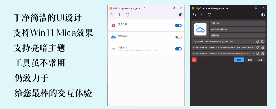Select the 交大云盘 row label
Image resolution: width=276 pixels, height=109 pixels.
pos(122,24)
